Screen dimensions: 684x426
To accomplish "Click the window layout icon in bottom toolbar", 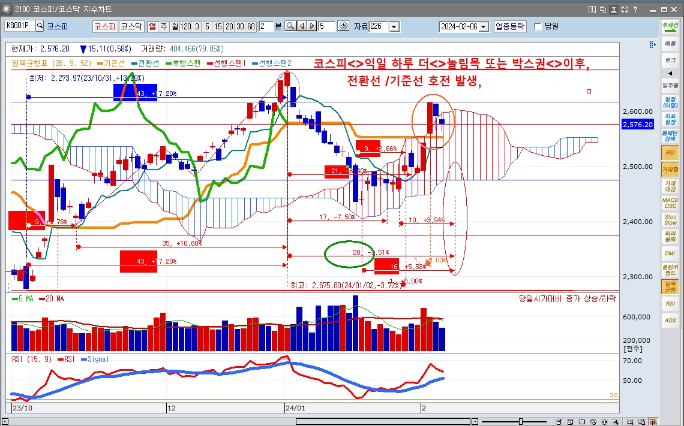I will point(570,422).
